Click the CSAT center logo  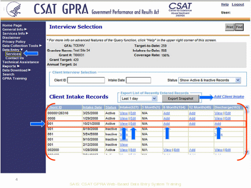tap(180, 10)
